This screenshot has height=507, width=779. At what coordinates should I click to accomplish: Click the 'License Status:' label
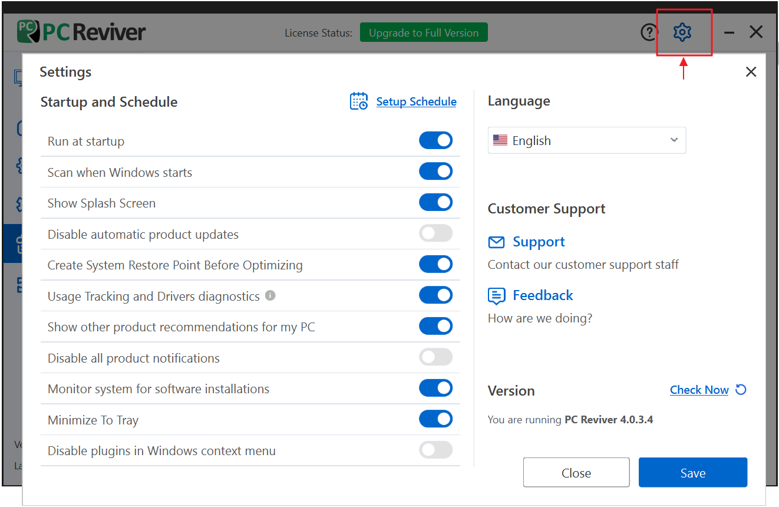click(318, 33)
